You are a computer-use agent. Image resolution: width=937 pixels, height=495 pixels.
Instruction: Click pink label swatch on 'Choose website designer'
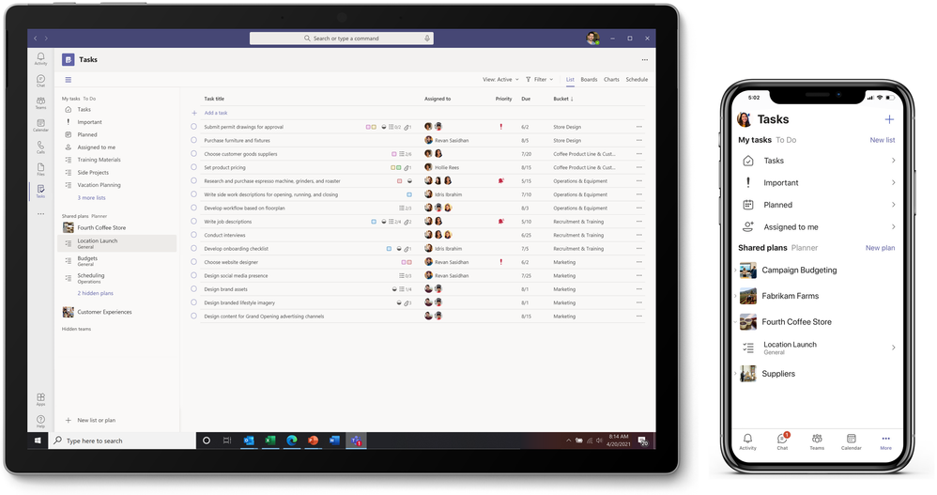click(x=404, y=262)
